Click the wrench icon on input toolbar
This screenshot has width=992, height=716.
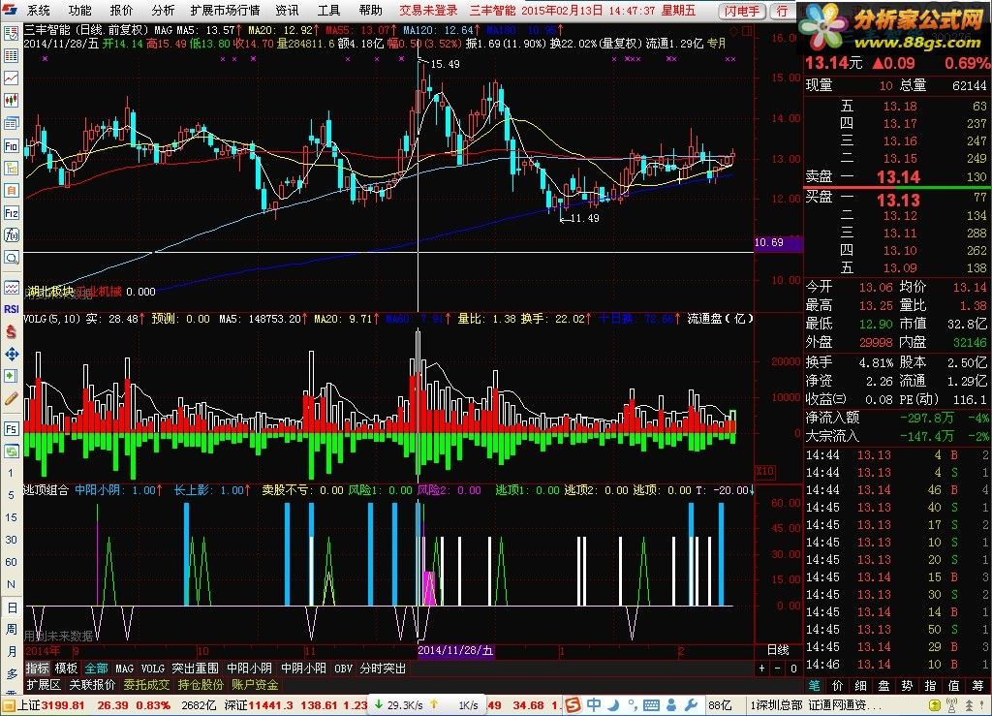coord(692,704)
